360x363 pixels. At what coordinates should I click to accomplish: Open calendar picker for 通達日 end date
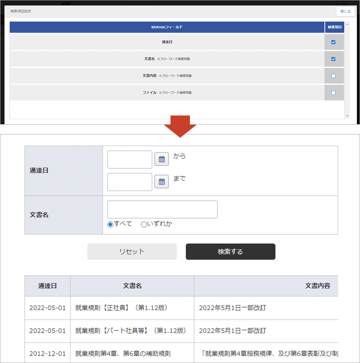pyautogui.click(x=161, y=182)
